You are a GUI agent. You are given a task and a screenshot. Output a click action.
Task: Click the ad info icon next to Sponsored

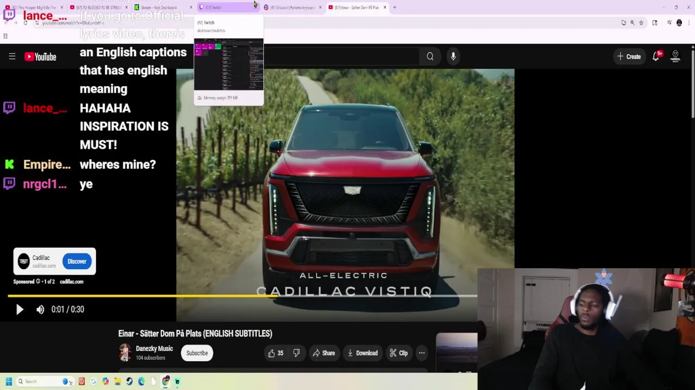tap(37, 282)
